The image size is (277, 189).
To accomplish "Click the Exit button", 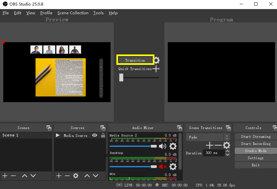I will (x=256, y=165).
